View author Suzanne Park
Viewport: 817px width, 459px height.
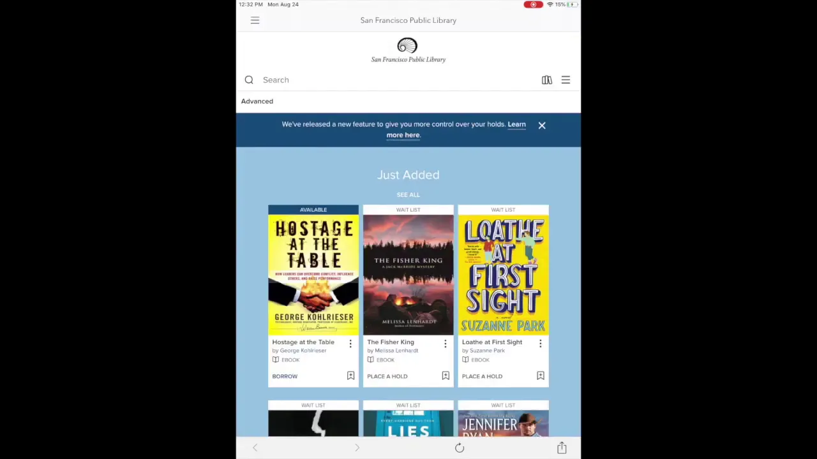click(487, 351)
